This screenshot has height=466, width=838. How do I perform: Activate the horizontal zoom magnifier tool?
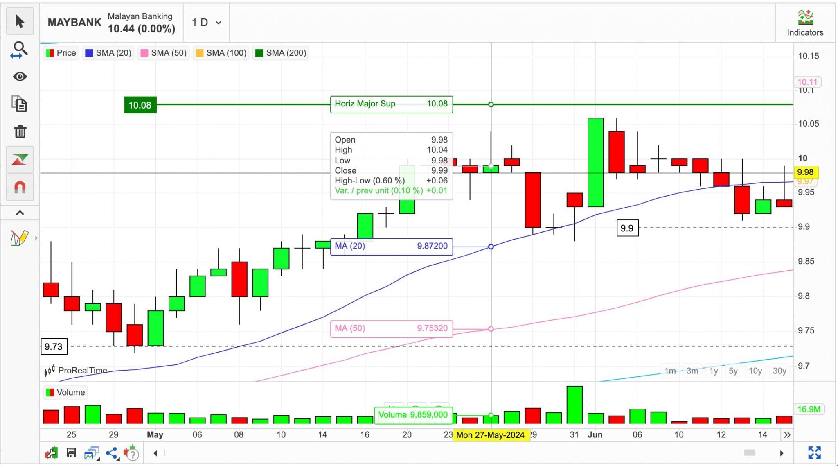[20, 50]
